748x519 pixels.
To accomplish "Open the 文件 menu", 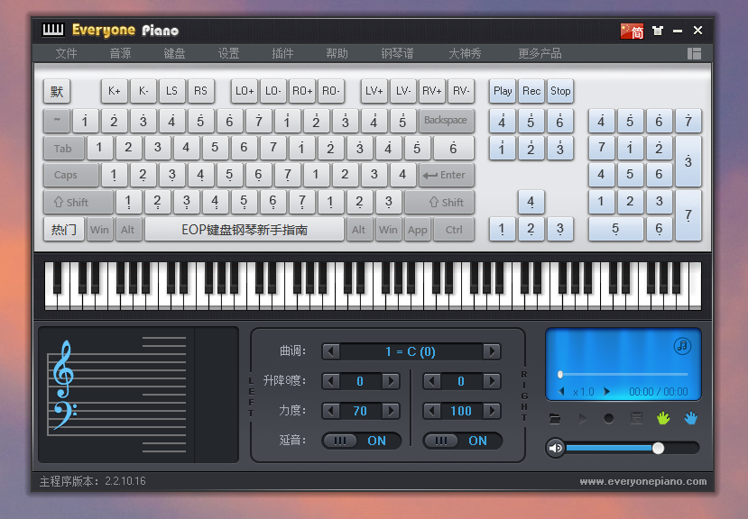I will tap(66, 53).
